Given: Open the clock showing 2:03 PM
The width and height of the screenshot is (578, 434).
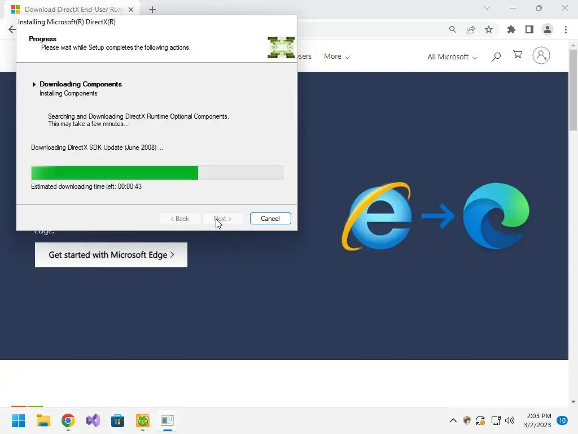Looking at the screenshot, I should 537,420.
